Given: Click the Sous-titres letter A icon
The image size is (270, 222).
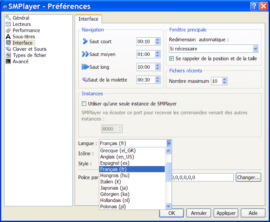Looking at the screenshot, I should point(8,36).
